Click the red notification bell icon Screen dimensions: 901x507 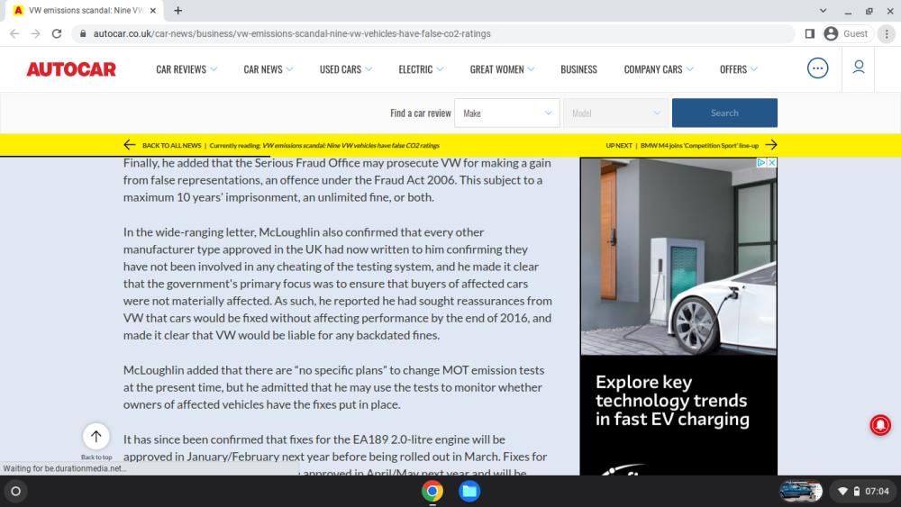(879, 425)
